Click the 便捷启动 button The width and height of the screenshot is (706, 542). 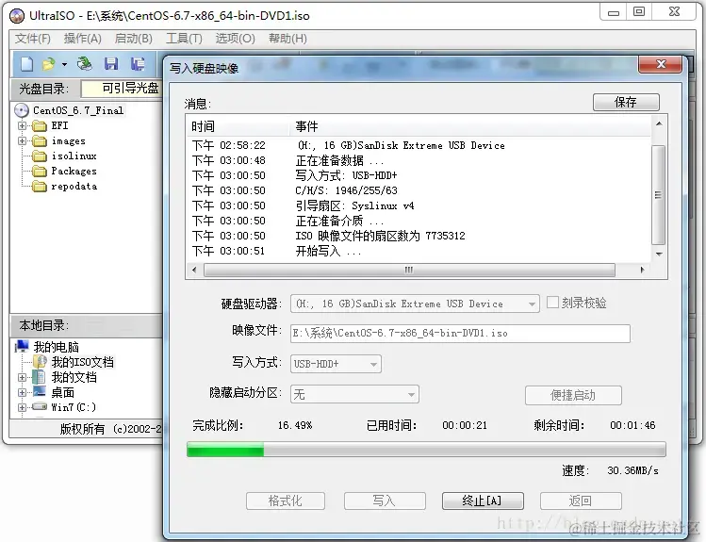573,395
